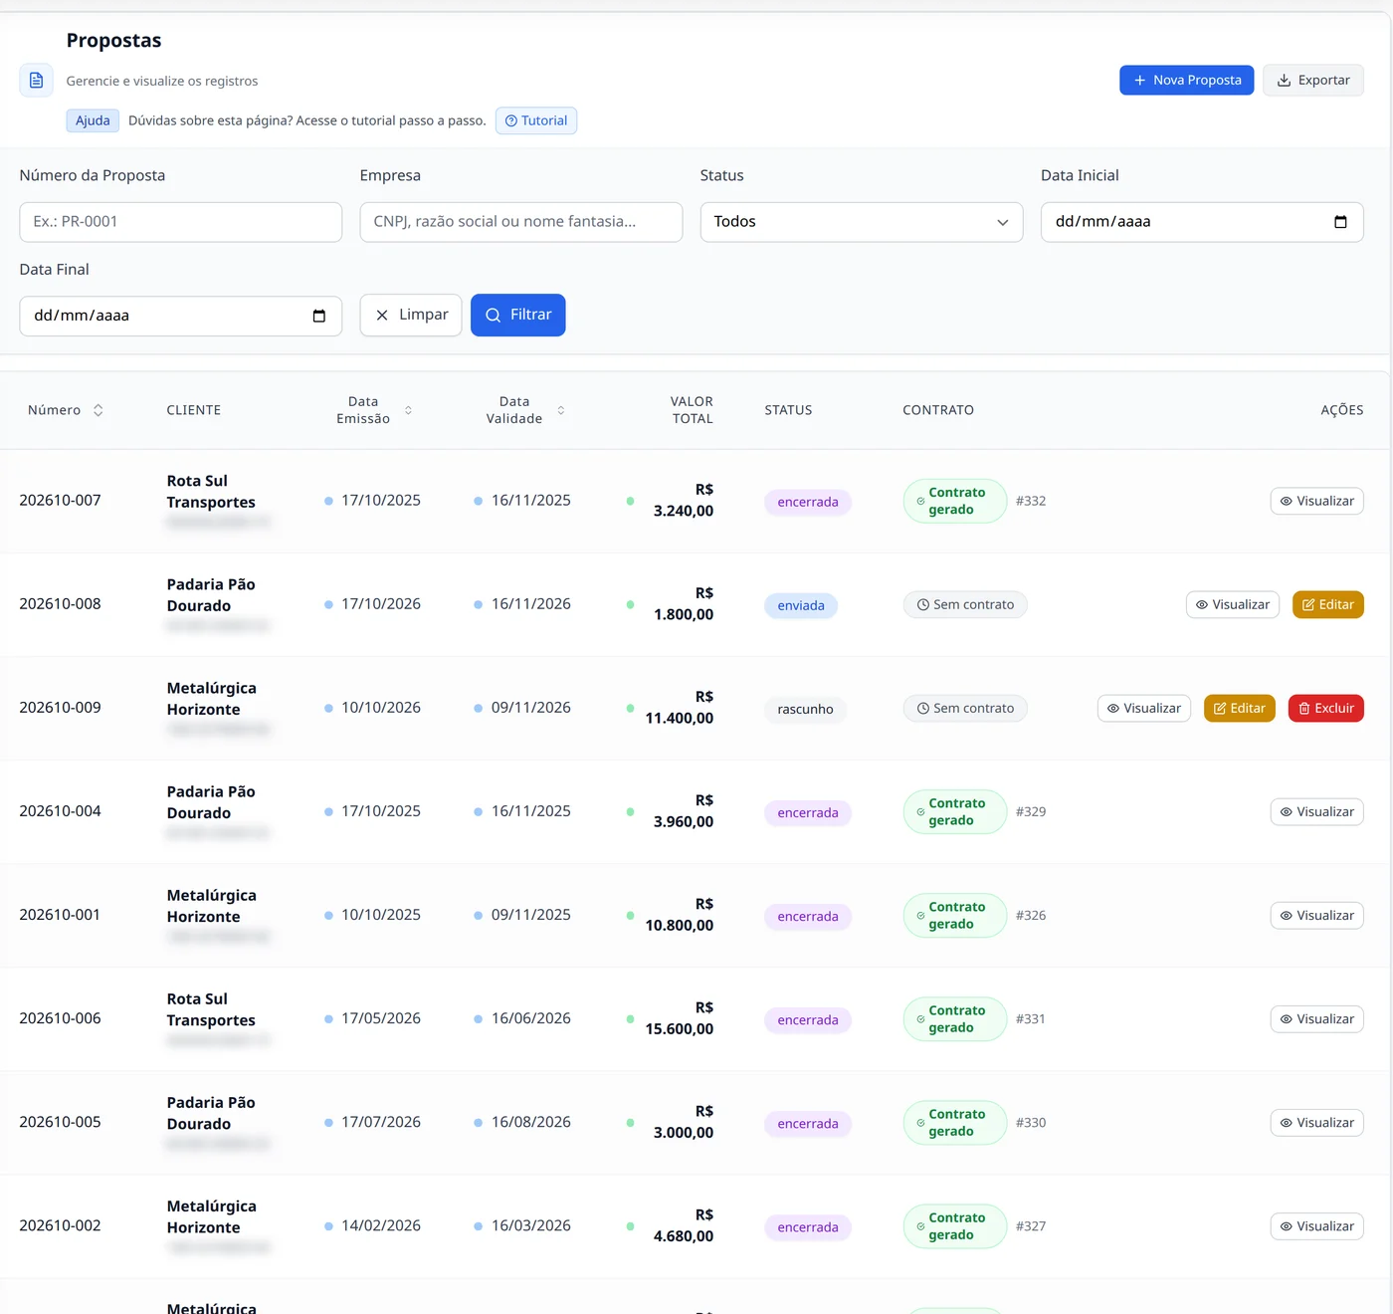Visualizar proposal 202610-006
Image resolution: width=1393 pixels, height=1314 pixels.
1316,1018
